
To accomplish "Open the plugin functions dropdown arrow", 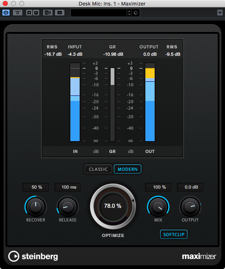I will [220, 13].
